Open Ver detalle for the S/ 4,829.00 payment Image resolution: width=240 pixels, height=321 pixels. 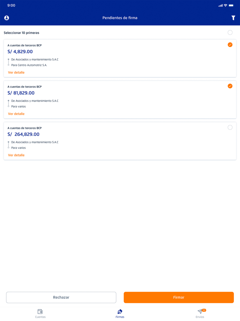pyautogui.click(x=16, y=72)
